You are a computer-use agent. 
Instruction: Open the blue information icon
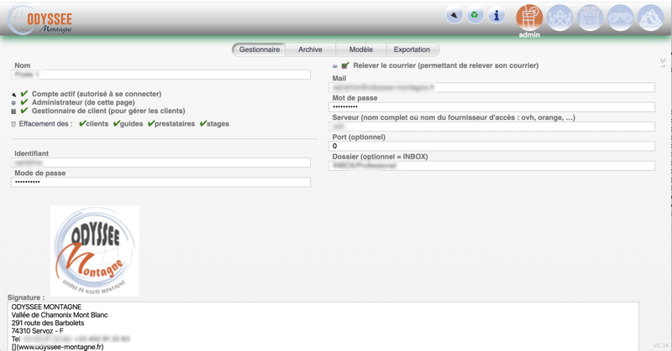(x=496, y=15)
